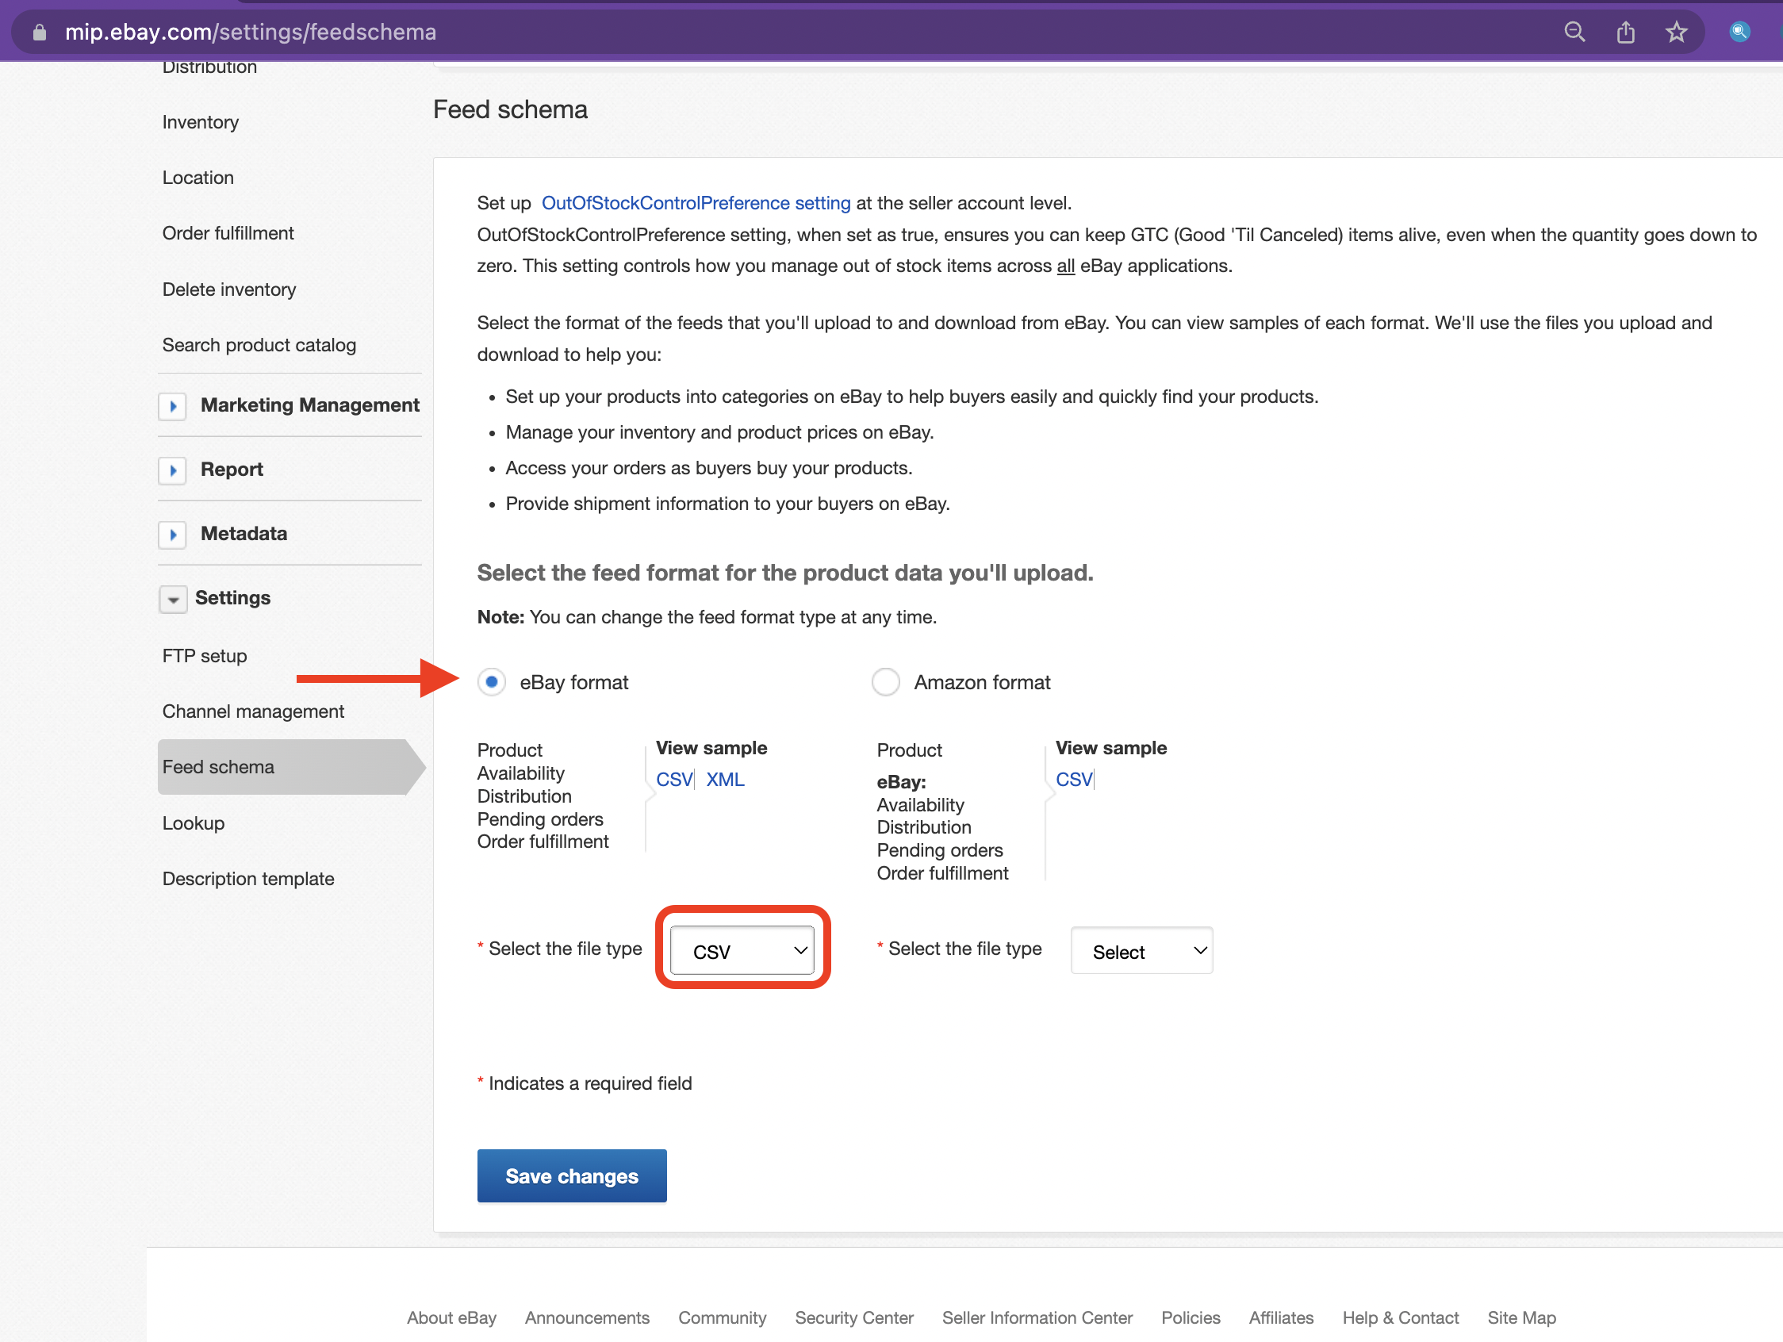View eBay format XML sample

(x=726, y=780)
